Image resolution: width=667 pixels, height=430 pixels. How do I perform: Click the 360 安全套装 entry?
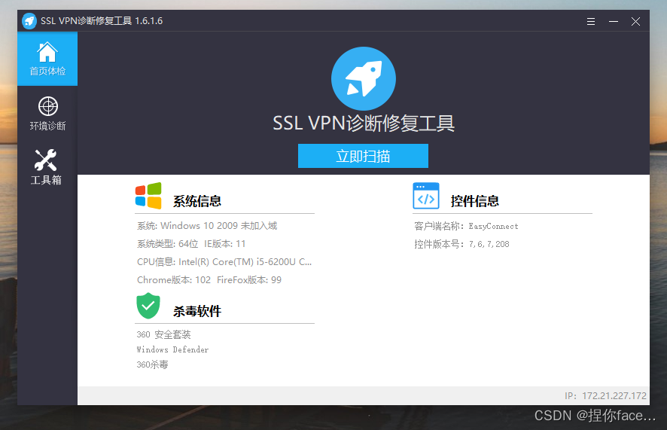[163, 334]
